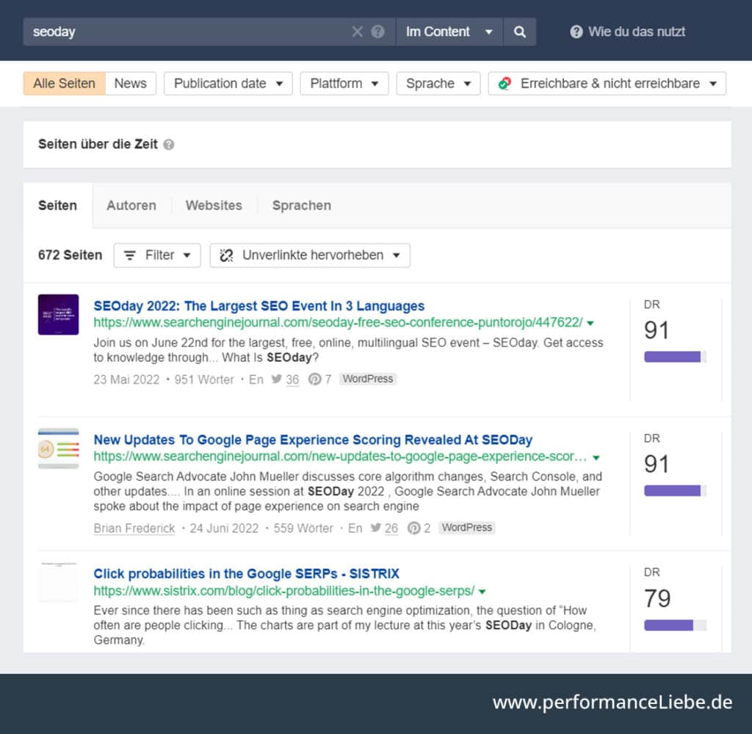The height and width of the screenshot is (734, 752).
Task: Open the seoday-free-seo-conference URL link
Action: click(338, 323)
